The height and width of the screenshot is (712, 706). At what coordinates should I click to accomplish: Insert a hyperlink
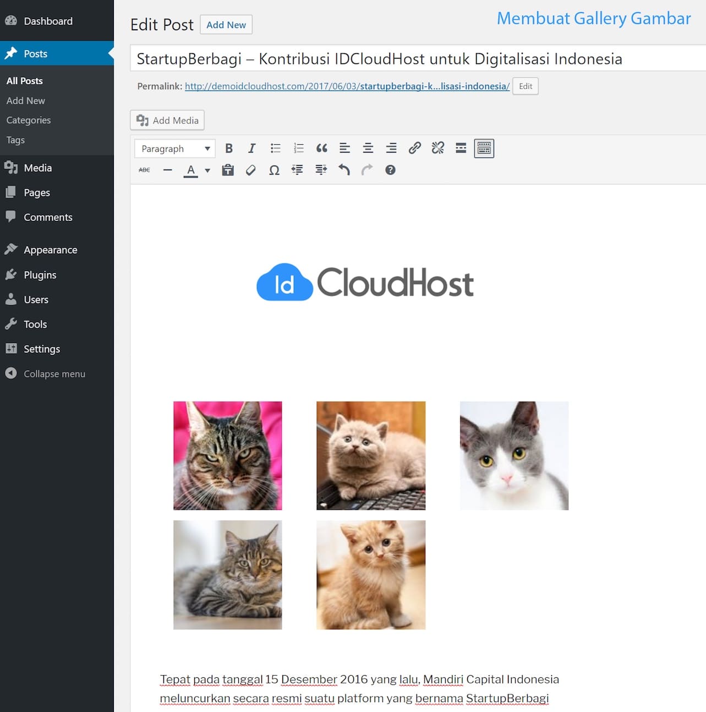click(x=414, y=148)
